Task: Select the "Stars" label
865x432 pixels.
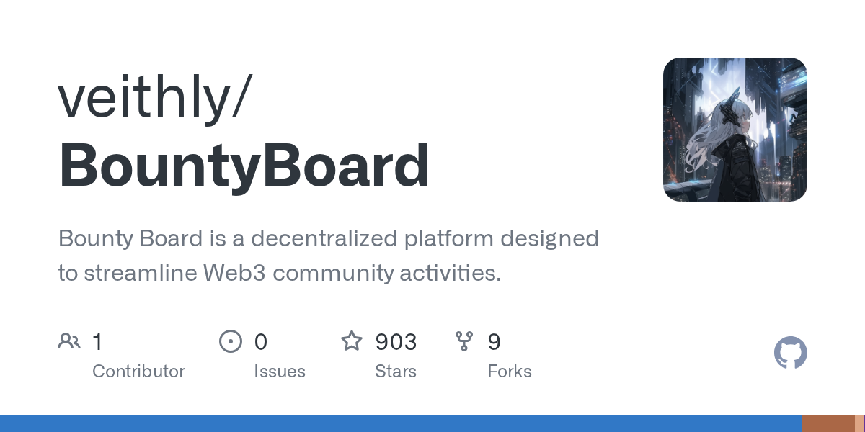Action: [x=395, y=372]
